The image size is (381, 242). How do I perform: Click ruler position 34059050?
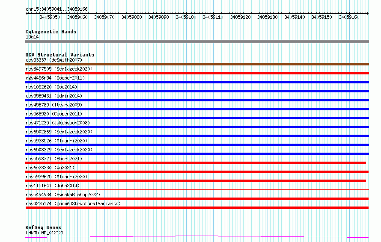point(50,17)
